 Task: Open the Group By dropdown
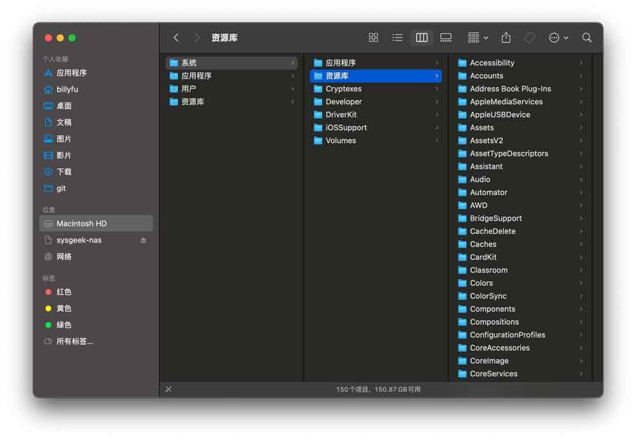pyautogui.click(x=478, y=38)
